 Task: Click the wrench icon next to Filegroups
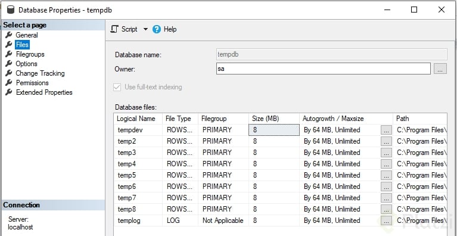pos(9,54)
